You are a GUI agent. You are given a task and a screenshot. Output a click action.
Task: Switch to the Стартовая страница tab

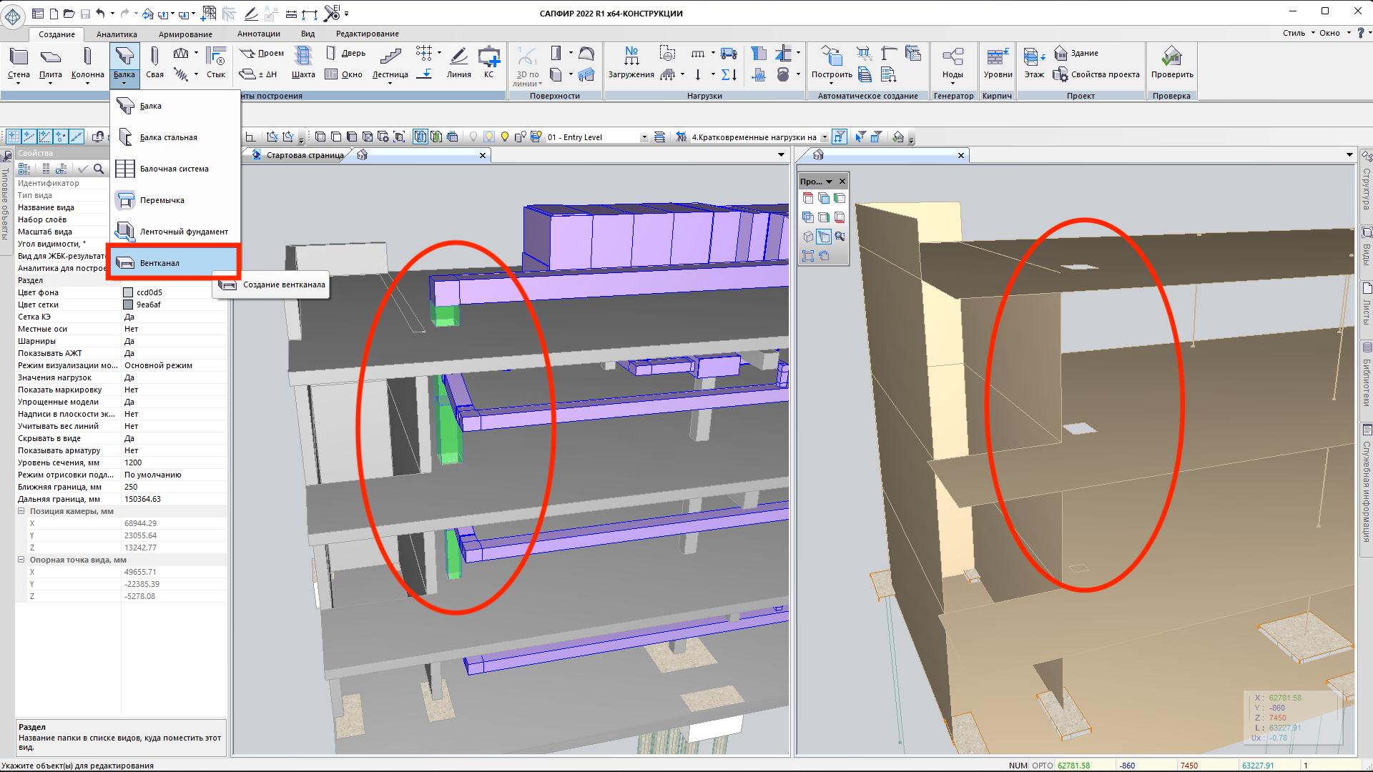pyautogui.click(x=305, y=155)
